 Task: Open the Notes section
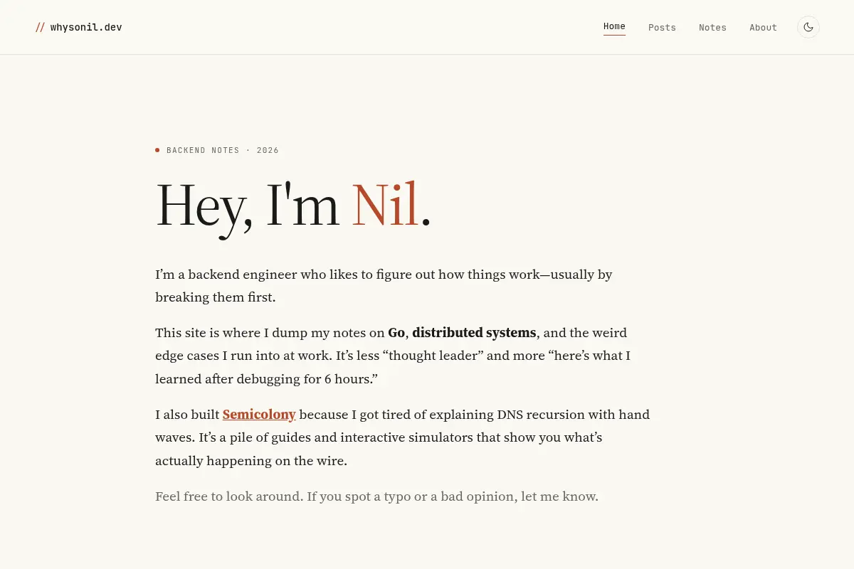point(712,28)
